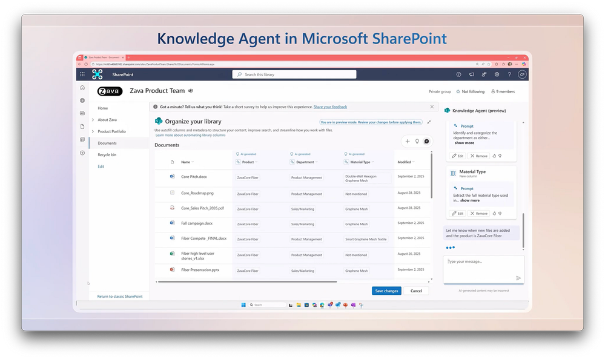The image size is (605, 359).
Task: Open File Explorer from the taskbar
Action: (299, 305)
